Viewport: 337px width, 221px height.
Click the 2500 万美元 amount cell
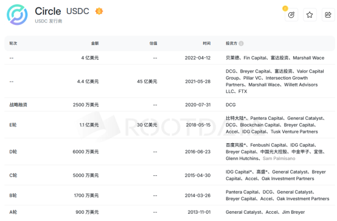pos(86,105)
